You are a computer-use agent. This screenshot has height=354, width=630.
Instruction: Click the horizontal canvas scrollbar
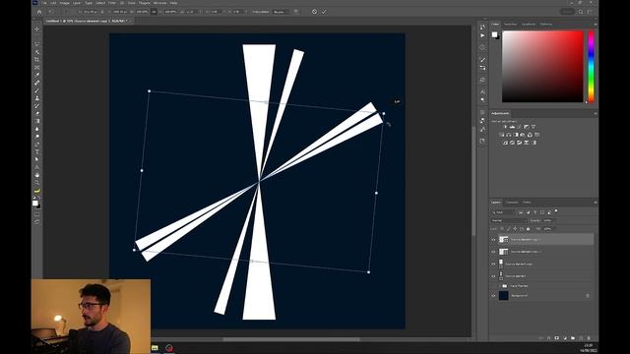(x=291, y=339)
